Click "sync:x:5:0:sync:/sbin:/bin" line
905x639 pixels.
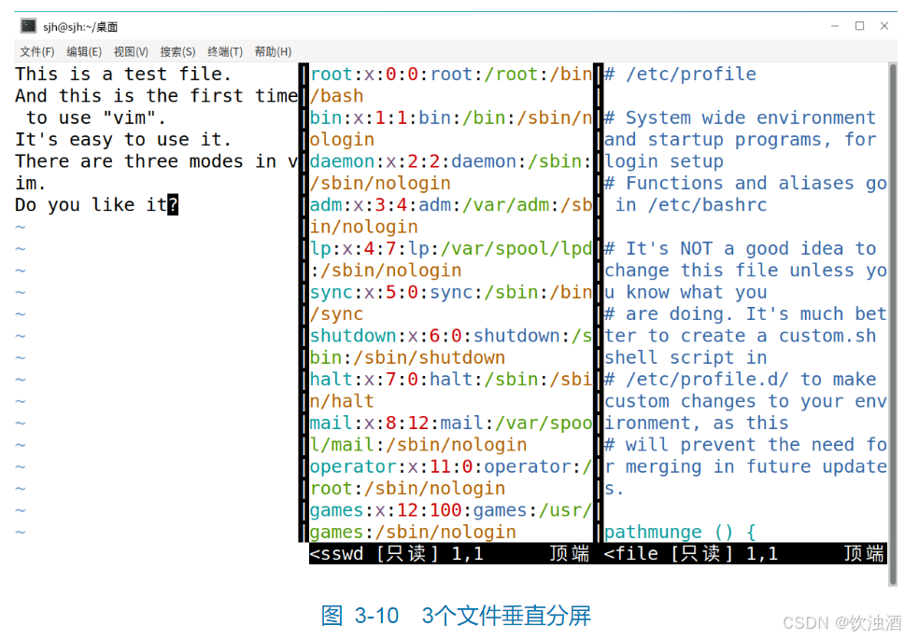pyautogui.click(x=451, y=292)
